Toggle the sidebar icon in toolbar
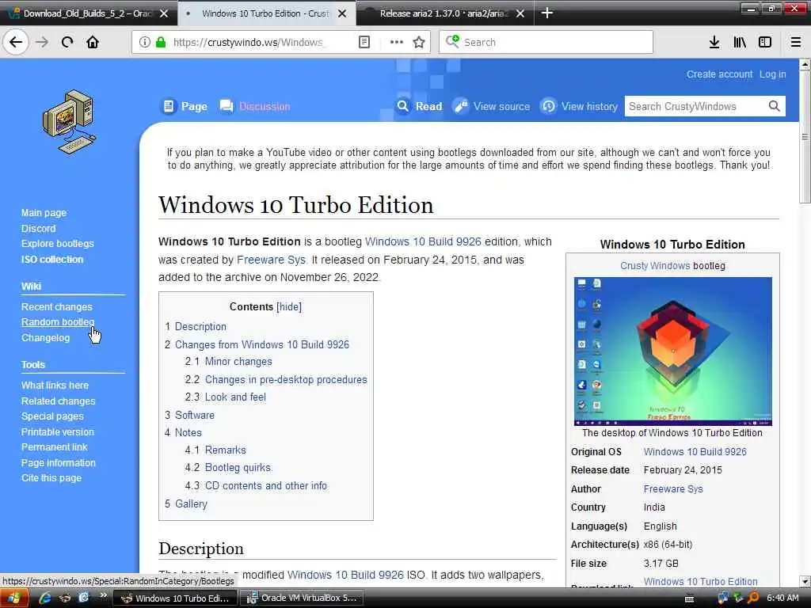This screenshot has width=811, height=608. (x=765, y=42)
